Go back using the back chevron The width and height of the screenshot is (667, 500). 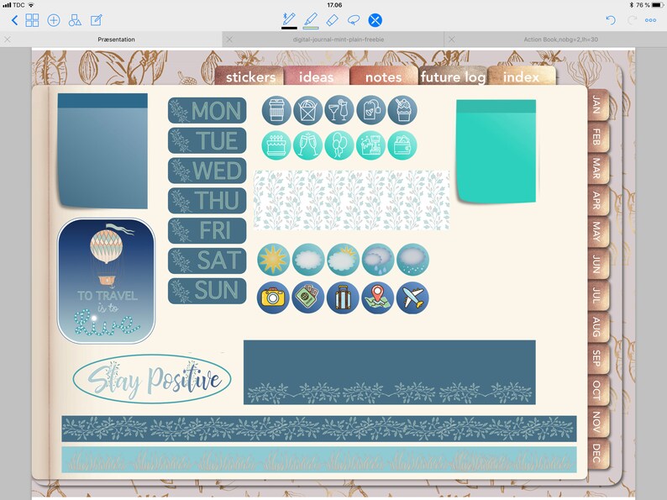(14, 20)
